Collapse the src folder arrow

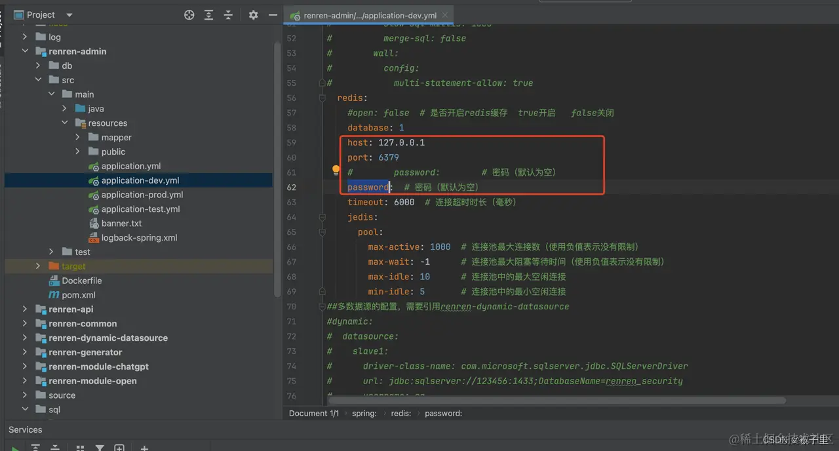tap(38, 80)
